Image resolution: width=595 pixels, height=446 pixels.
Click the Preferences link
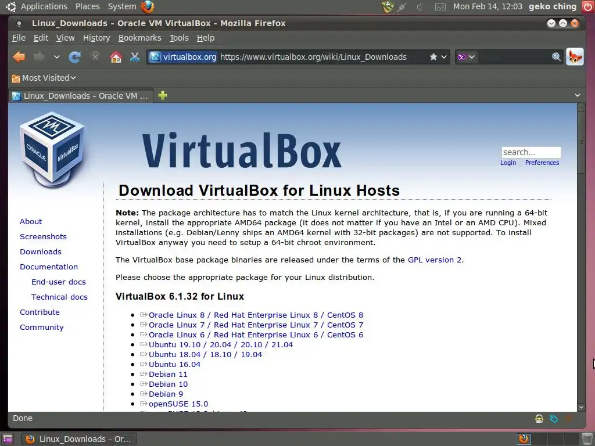542,163
